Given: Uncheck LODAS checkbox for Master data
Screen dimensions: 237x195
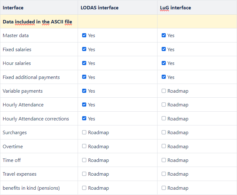Looking at the screenshot, I should click(84, 35).
